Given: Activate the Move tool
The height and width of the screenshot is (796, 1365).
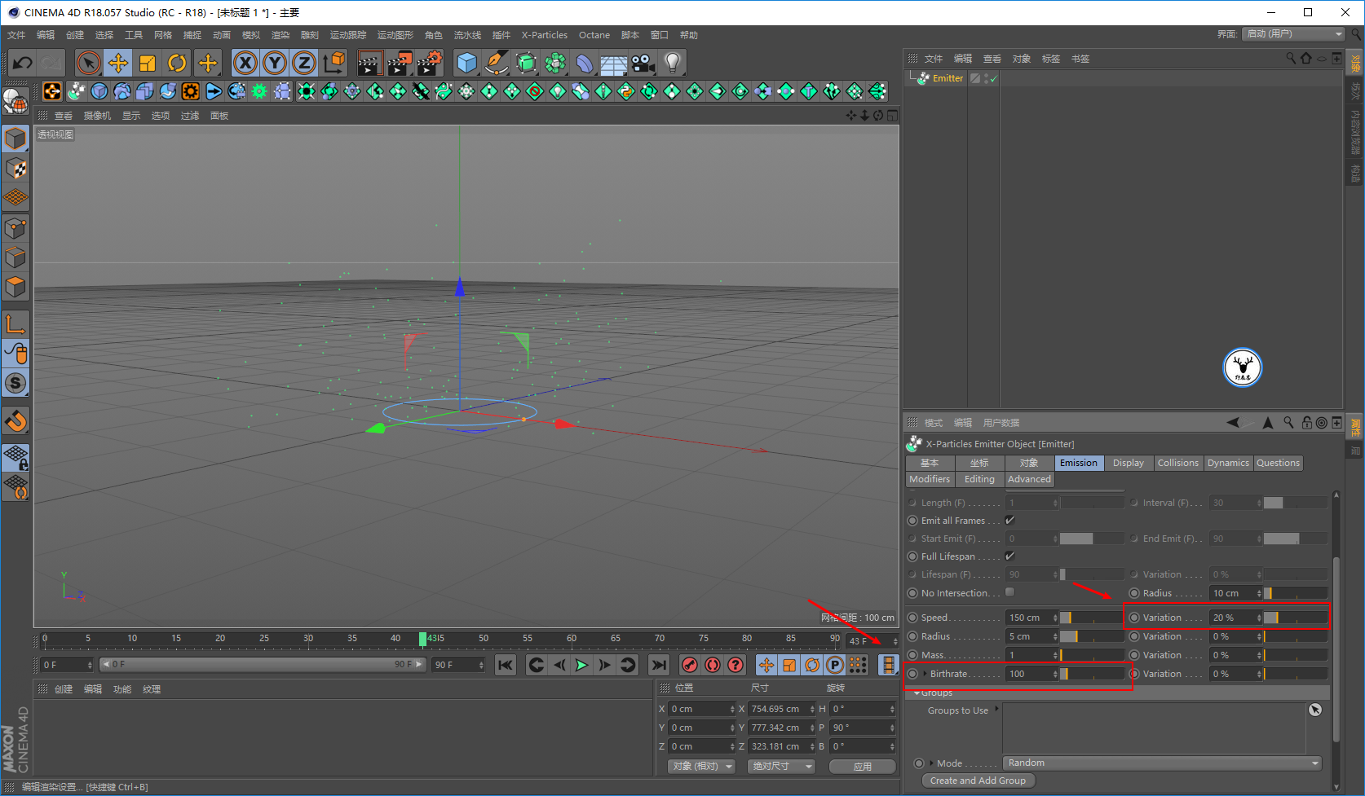Looking at the screenshot, I should click(118, 63).
